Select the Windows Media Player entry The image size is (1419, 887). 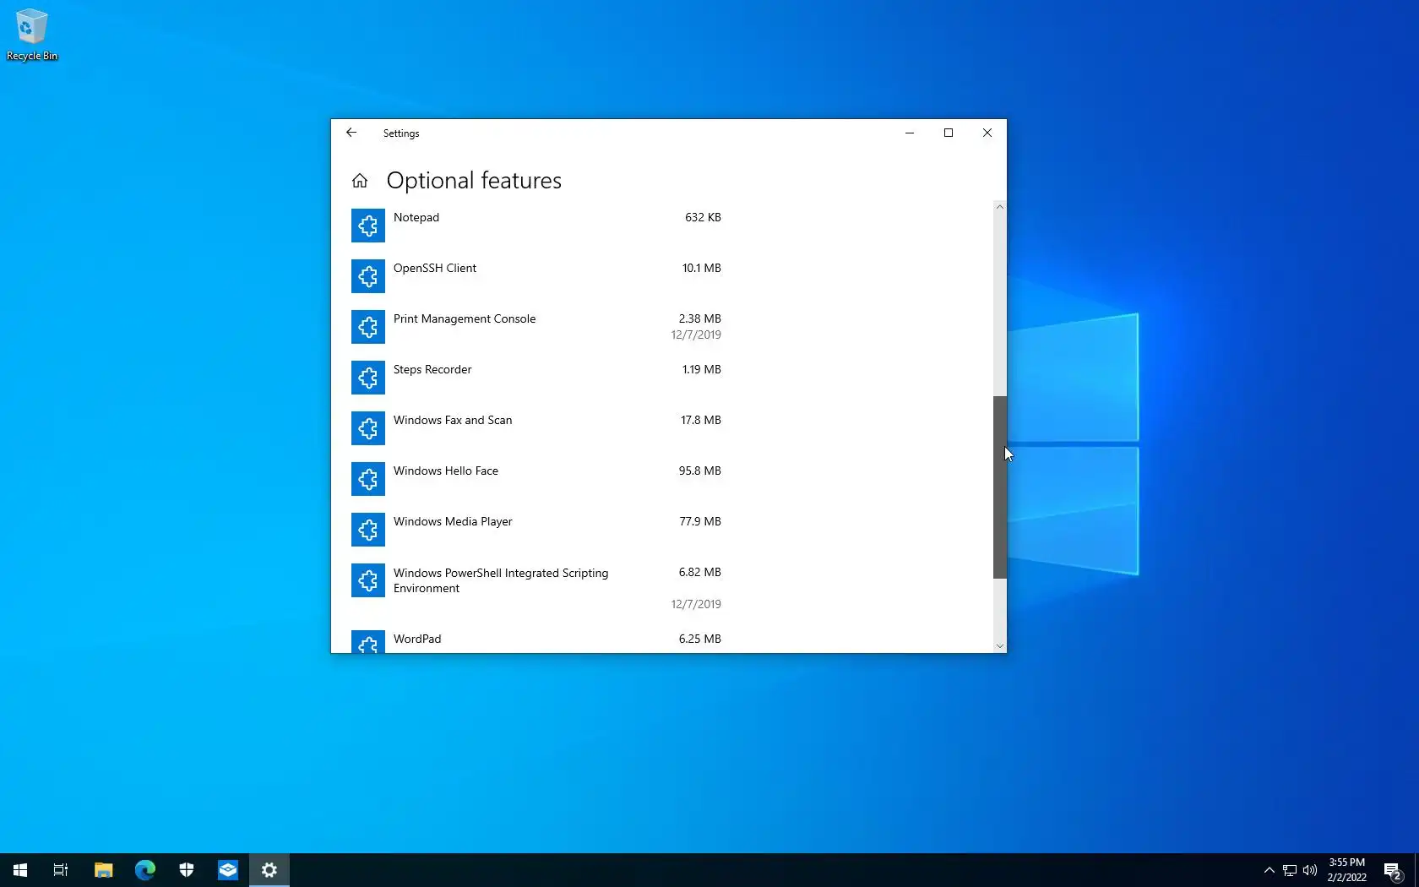(453, 521)
